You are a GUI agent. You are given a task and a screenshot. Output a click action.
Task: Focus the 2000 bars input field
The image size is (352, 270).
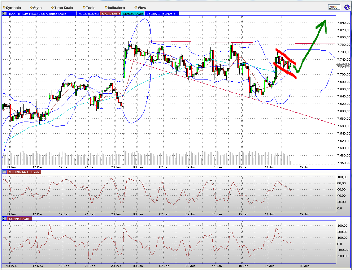click(334, 7)
